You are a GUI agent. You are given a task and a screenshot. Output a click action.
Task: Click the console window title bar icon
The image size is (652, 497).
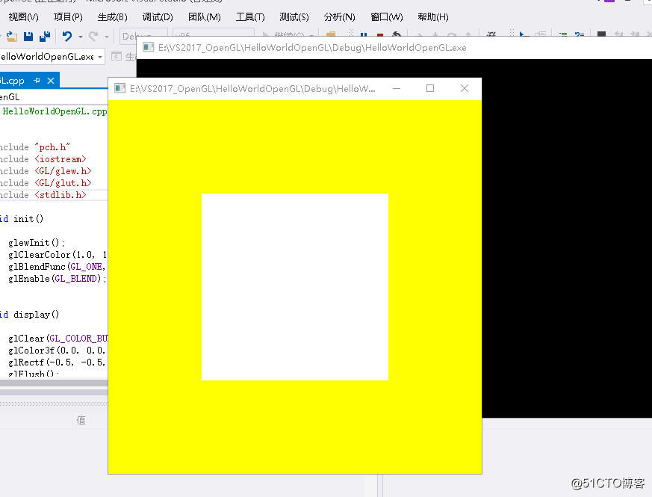[149, 47]
